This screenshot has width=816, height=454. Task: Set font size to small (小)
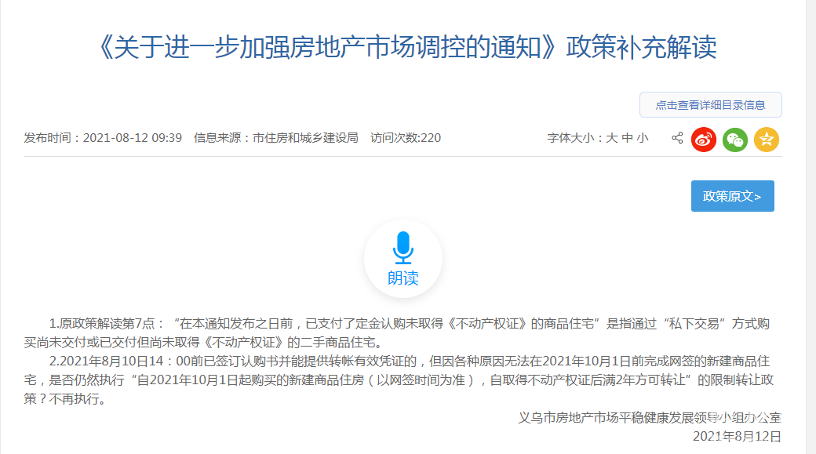(643, 138)
